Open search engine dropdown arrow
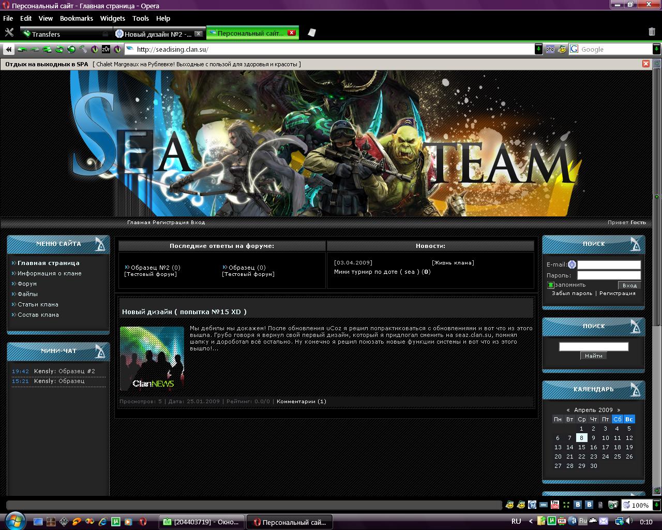Viewport: 662px width, 530px height. pyautogui.click(x=656, y=49)
